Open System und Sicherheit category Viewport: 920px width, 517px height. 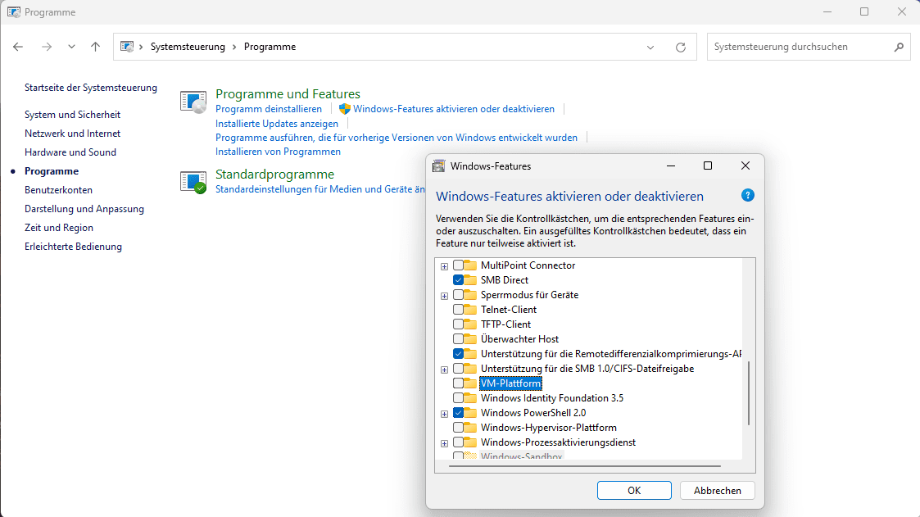point(72,115)
